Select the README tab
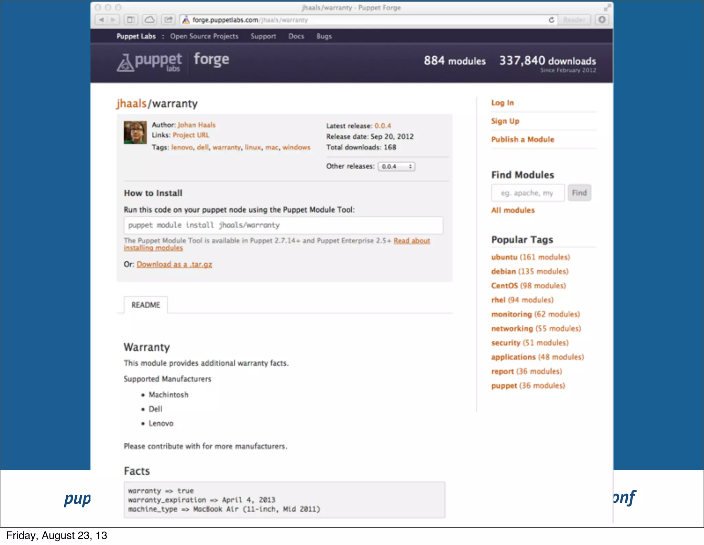 [146, 305]
